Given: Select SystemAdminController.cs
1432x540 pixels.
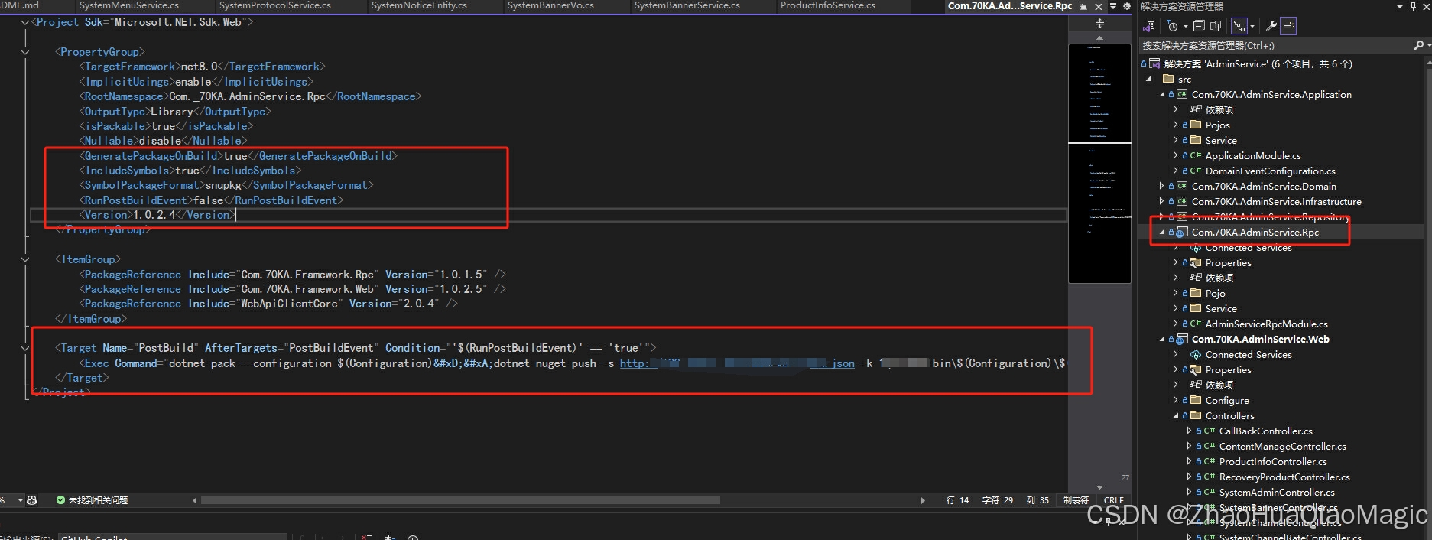Looking at the screenshot, I should pos(1277,492).
